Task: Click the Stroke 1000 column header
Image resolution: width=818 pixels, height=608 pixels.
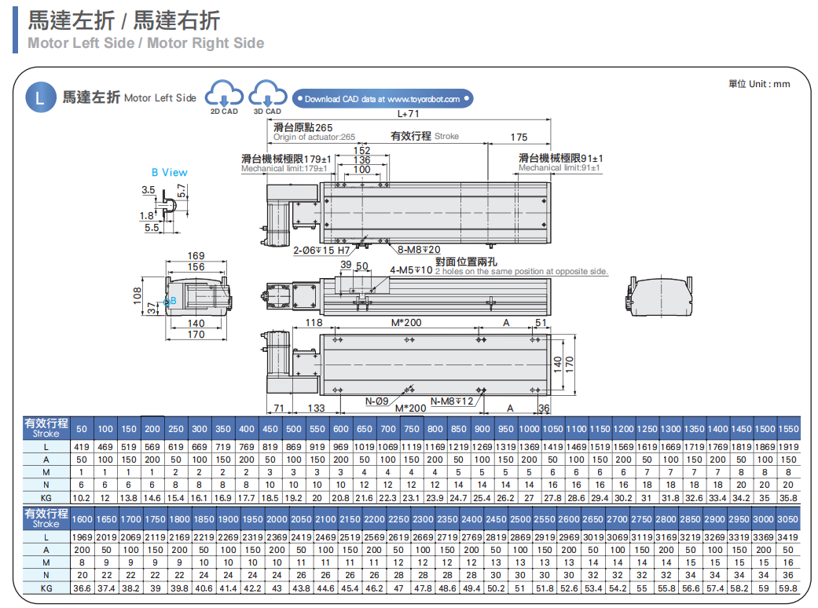Action: [529, 429]
